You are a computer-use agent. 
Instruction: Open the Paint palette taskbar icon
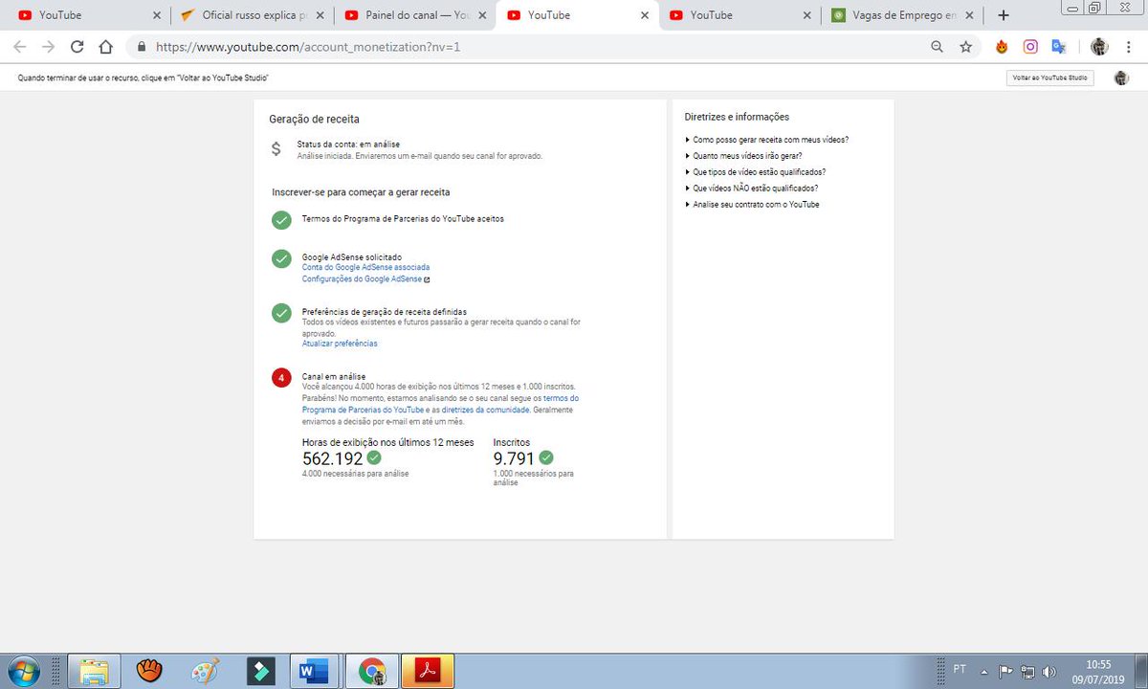pos(204,671)
